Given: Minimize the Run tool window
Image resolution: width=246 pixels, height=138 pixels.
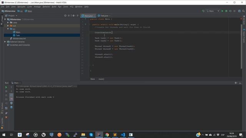Looking at the screenshot, I should point(240,83).
